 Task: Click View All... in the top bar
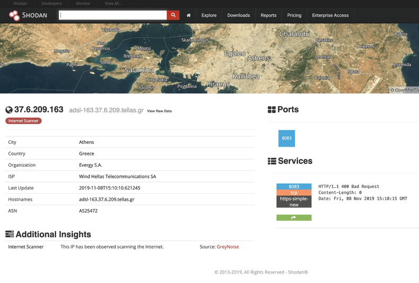pos(113,4)
